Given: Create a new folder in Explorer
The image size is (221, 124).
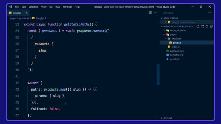Looking at the screenshot, I should 202,26.
